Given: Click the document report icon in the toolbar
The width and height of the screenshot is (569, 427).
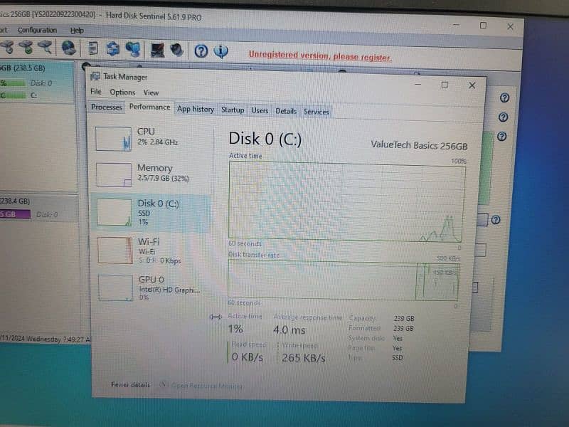Looking at the screenshot, I should click(x=93, y=48).
